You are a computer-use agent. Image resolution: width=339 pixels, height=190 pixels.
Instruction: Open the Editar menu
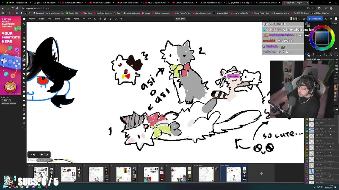point(42,19)
